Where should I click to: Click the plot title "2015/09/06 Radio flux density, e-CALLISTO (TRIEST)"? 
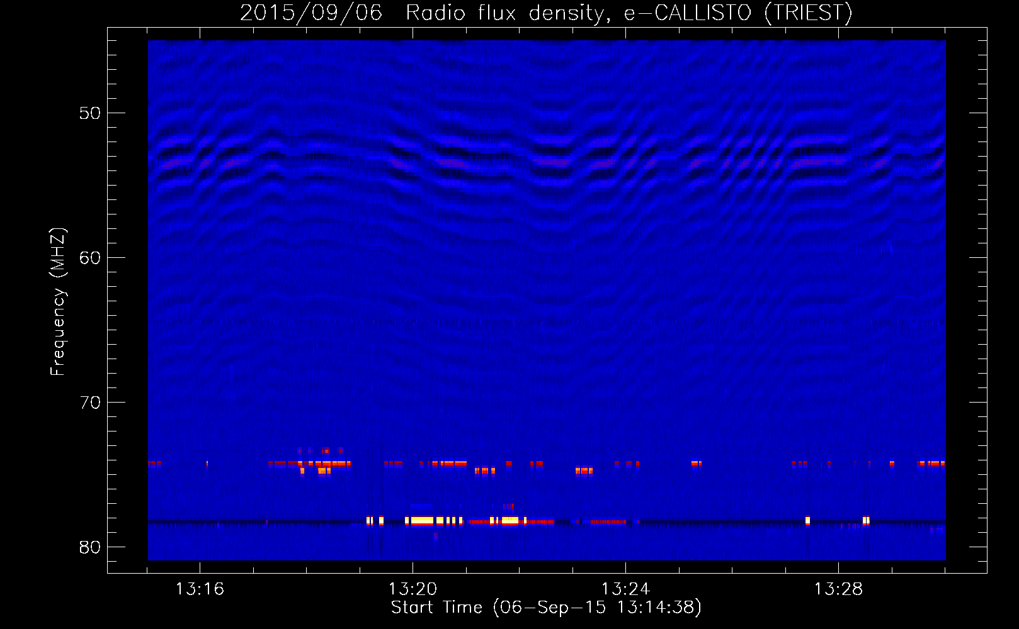(x=547, y=13)
